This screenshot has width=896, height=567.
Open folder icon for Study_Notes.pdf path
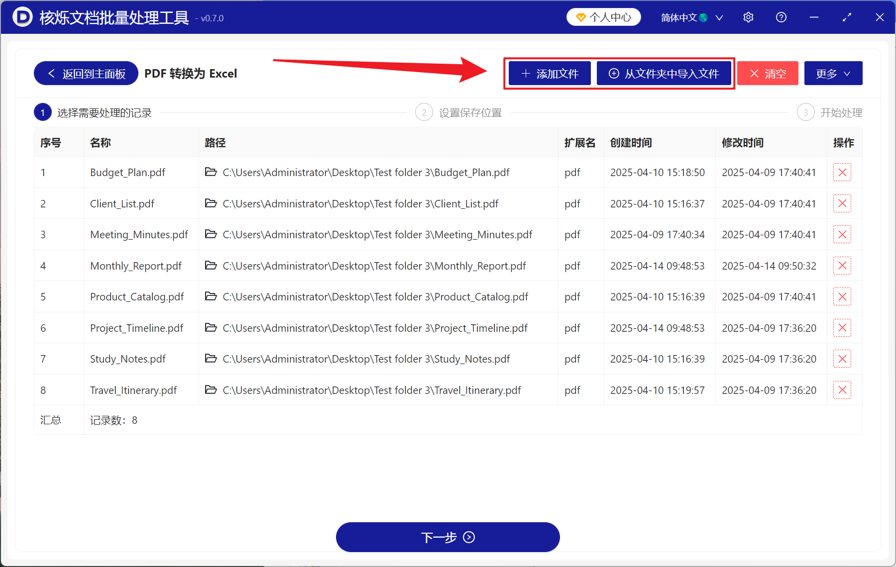click(x=211, y=359)
